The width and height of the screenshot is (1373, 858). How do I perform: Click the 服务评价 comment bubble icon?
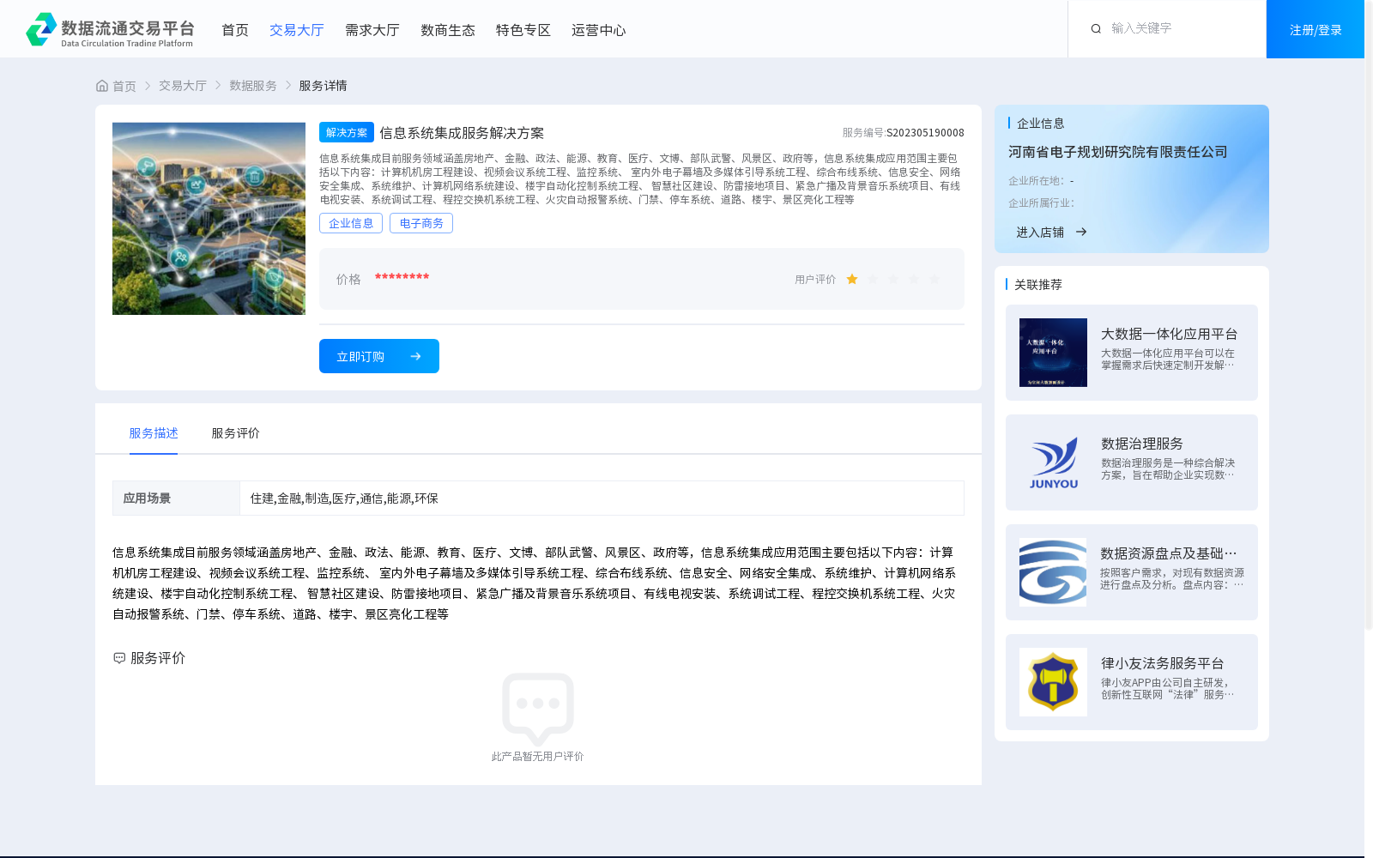[x=119, y=658]
